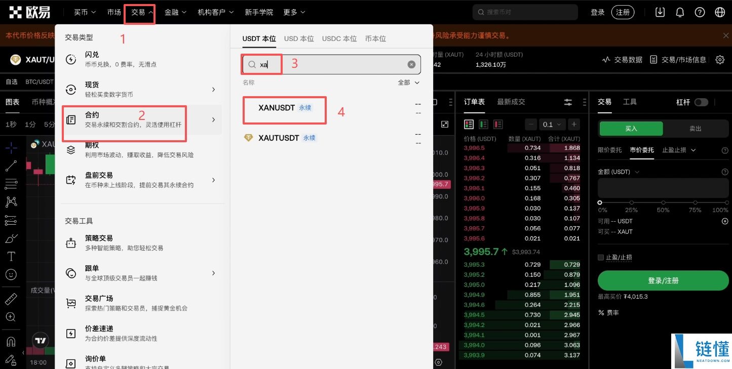Open the download app icon in header

pos(660,12)
